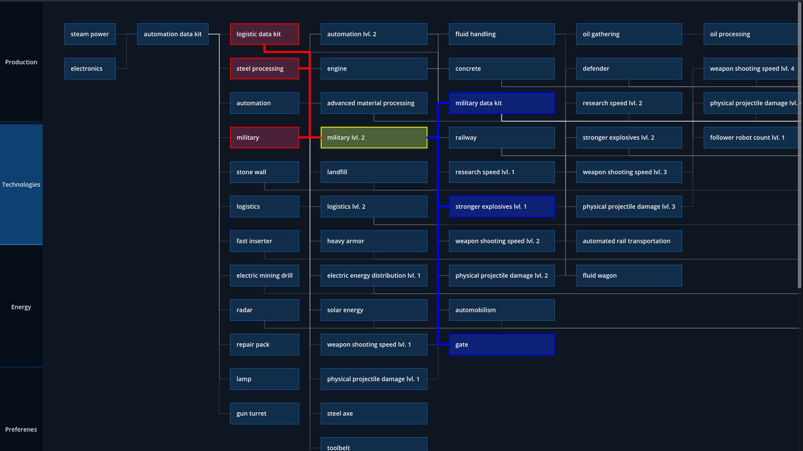Viewport: 803px width, 451px height.
Task: Select stronger explosives lvl. 1
Action: coord(501,206)
